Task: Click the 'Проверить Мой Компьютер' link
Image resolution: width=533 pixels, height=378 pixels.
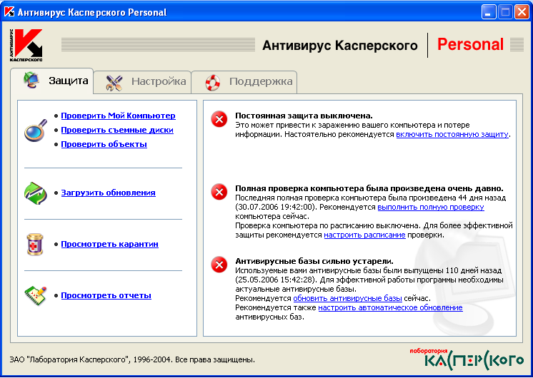Action: 119,116
